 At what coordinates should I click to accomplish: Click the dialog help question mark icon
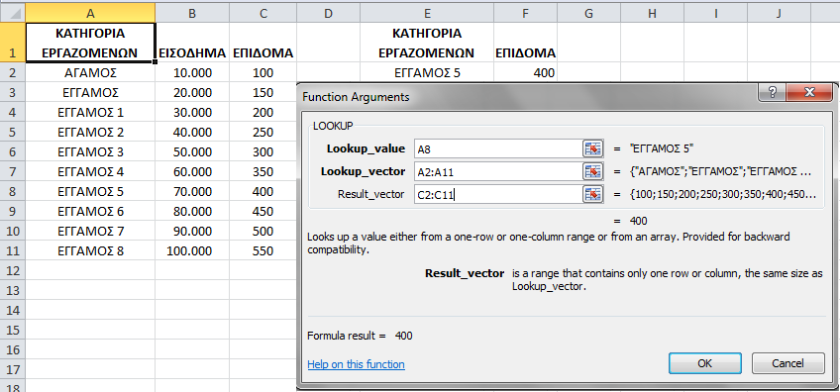click(x=772, y=92)
